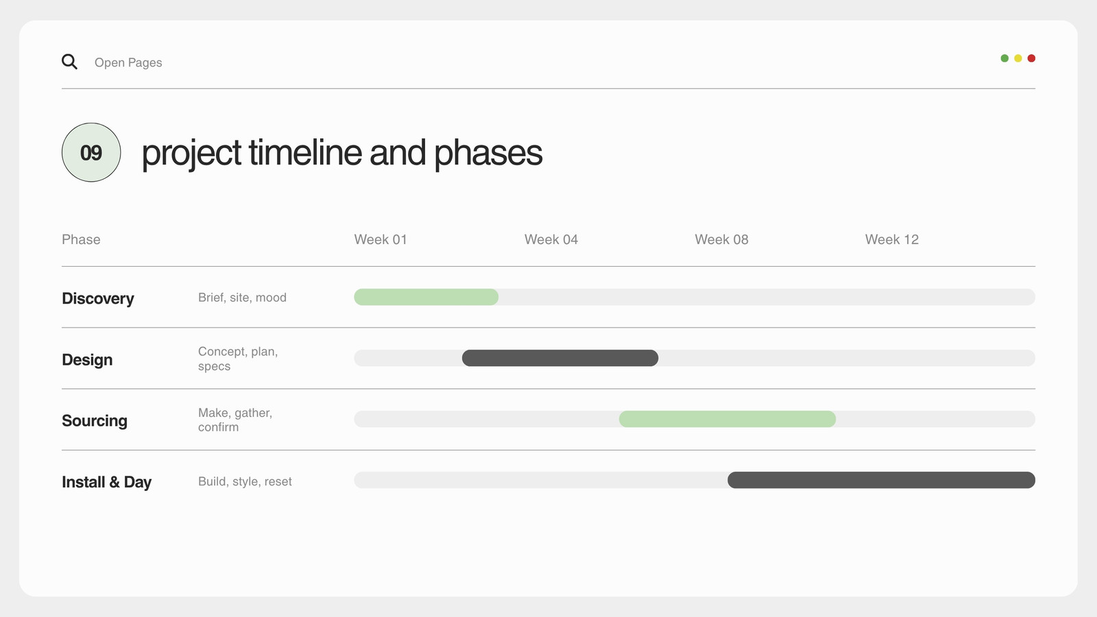Viewport: 1097px width, 617px height.
Task: Select the Week 12 column header
Action: coord(891,239)
